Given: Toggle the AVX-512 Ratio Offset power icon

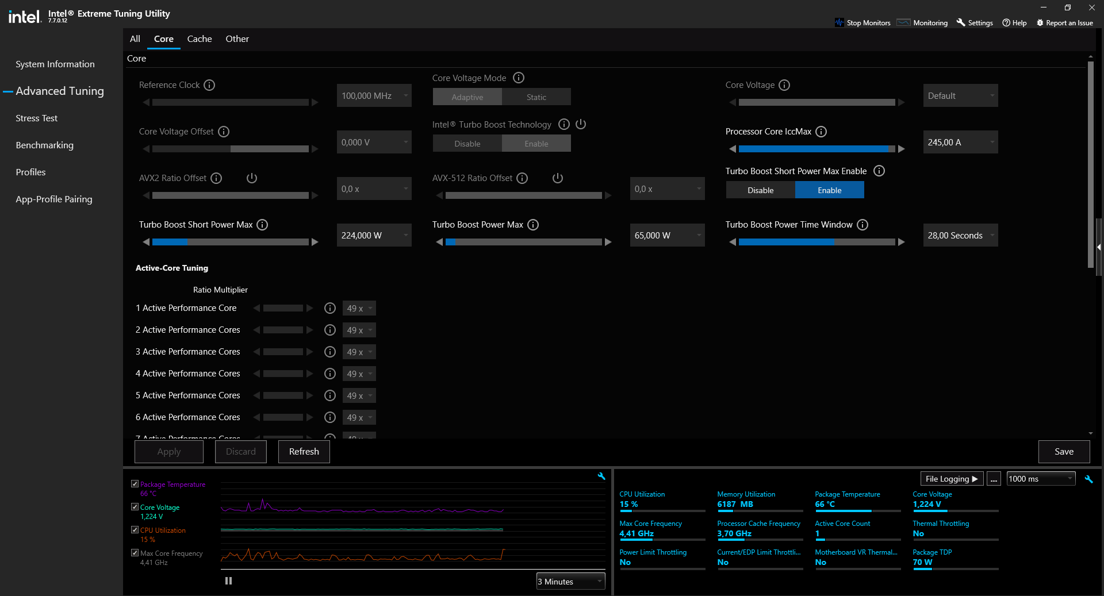Looking at the screenshot, I should (x=558, y=178).
